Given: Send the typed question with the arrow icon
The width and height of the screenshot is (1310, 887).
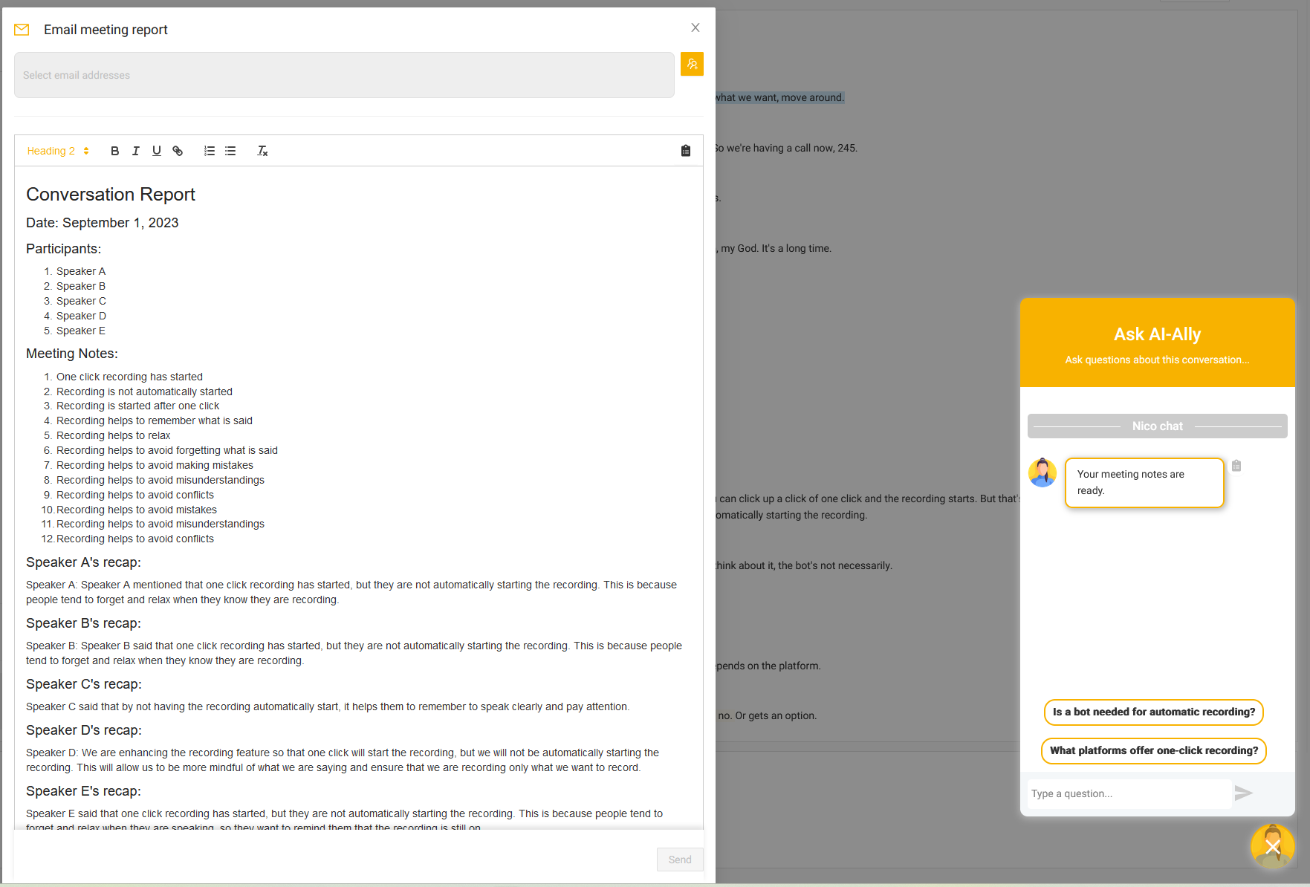Looking at the screenshot, I should coord(1244,793).
